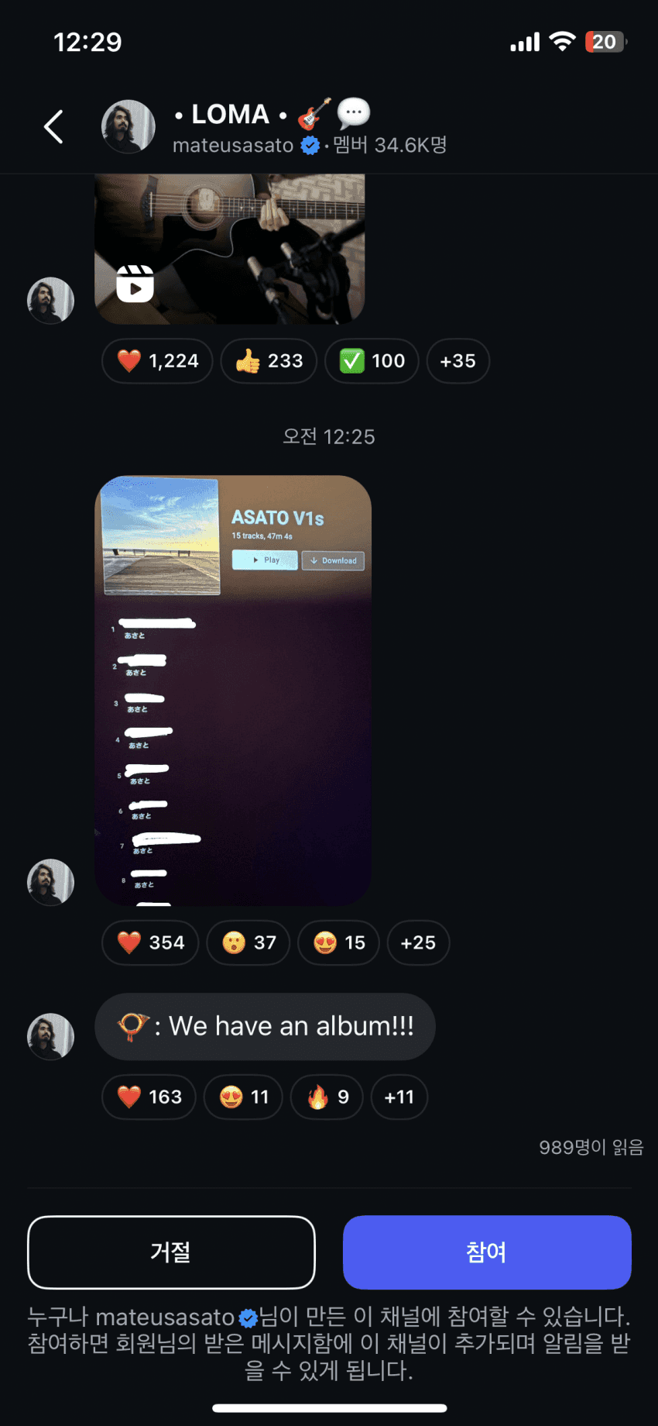Expand the +25 more reactions

point(418,943)
